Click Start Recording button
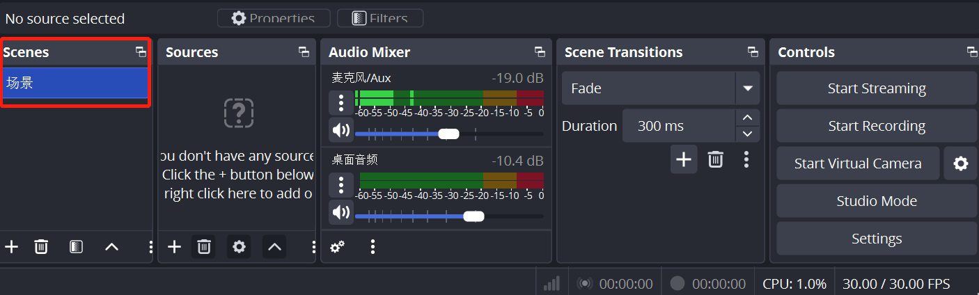 [876, 126]
